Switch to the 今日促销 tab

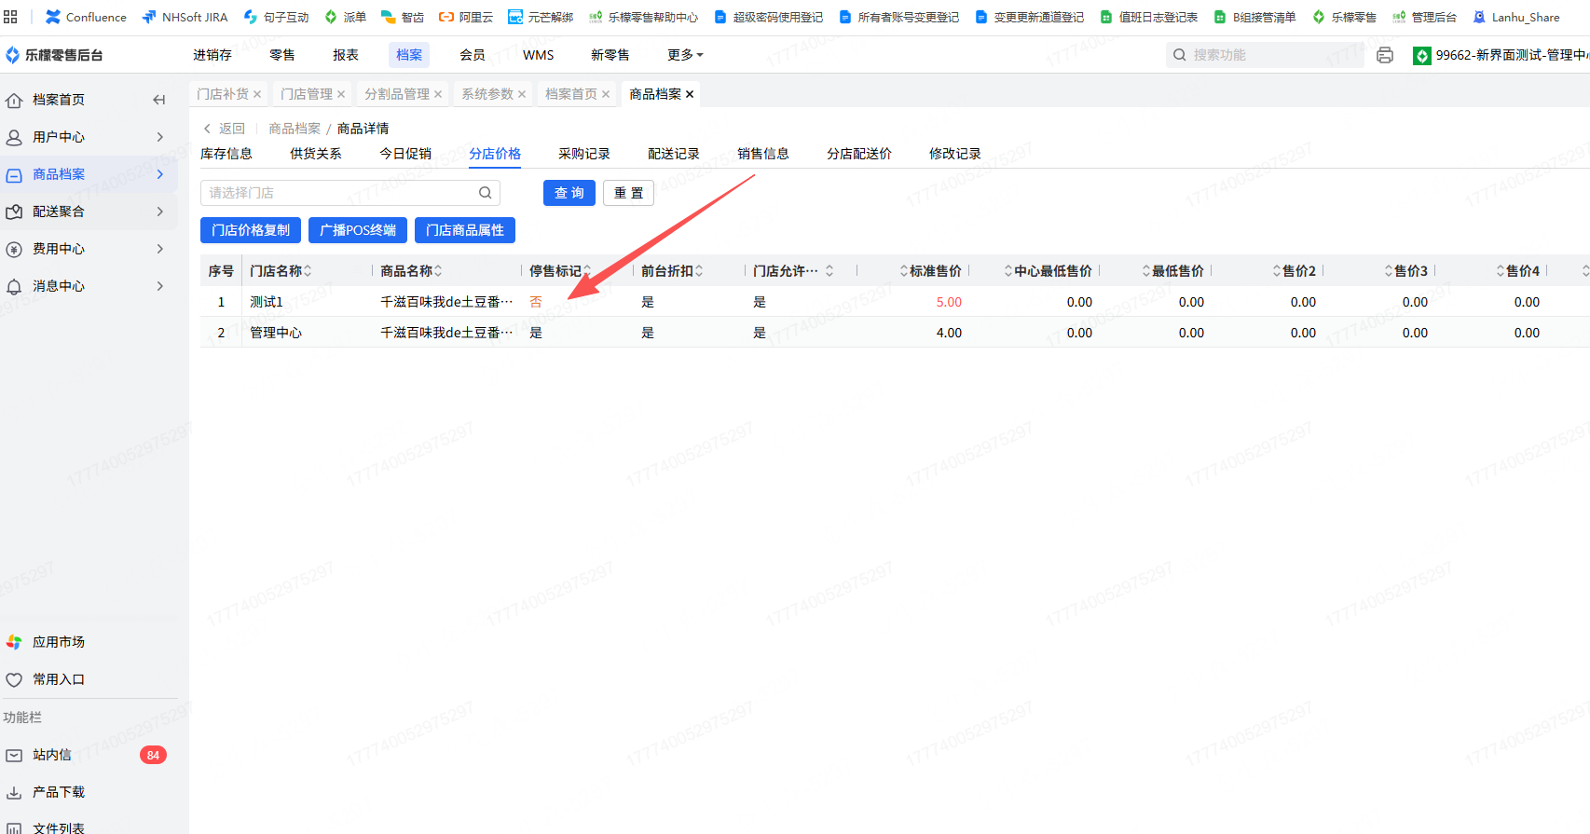[405, 154]
